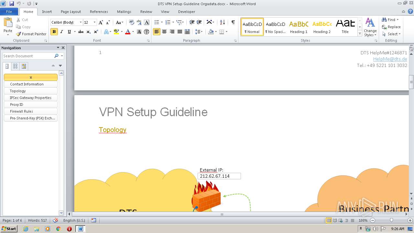Click the Replace button
This screenshot has width=414, height=233.
(391, 27)
